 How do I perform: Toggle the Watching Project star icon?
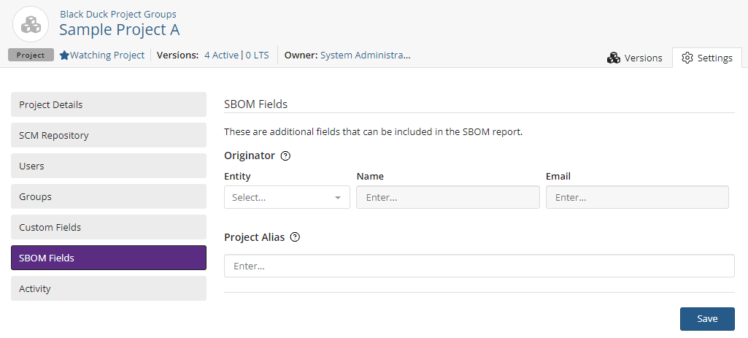click(x=64, y=55)
